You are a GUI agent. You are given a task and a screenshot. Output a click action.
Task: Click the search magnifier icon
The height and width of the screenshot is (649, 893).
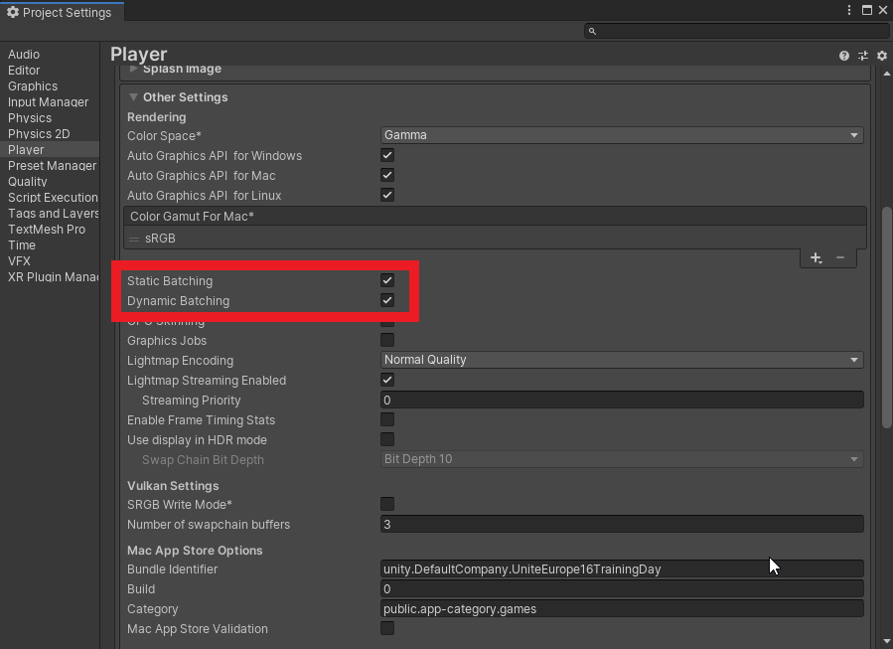(593, 31)
